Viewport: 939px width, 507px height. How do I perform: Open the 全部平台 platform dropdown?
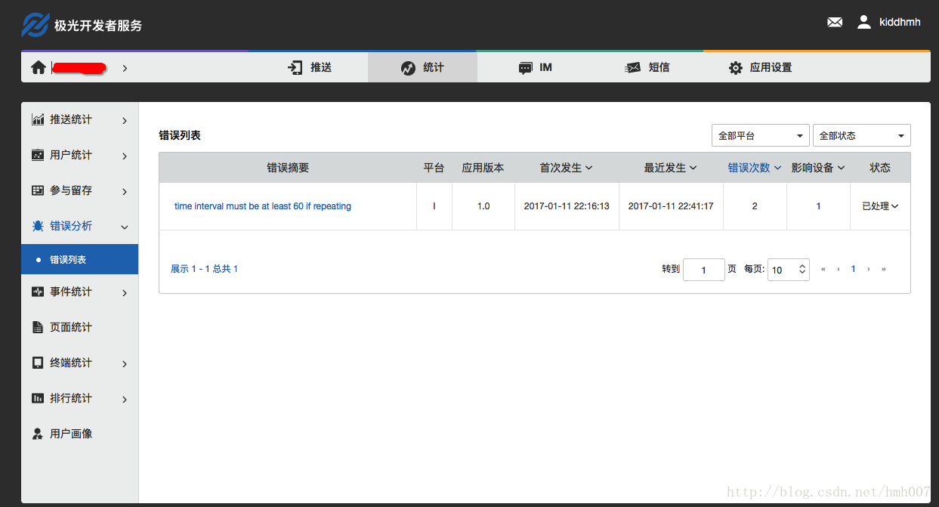tap(760, 135)
